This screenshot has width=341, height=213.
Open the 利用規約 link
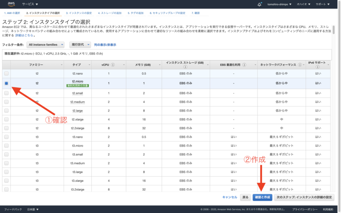tap(328, 209)
